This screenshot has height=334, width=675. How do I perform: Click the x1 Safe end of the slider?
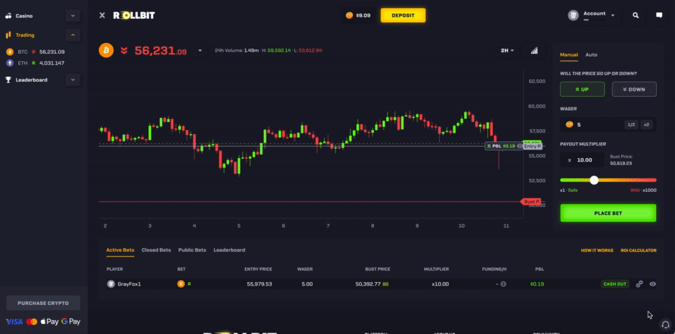pyautogui.click(x=568, y=190)
